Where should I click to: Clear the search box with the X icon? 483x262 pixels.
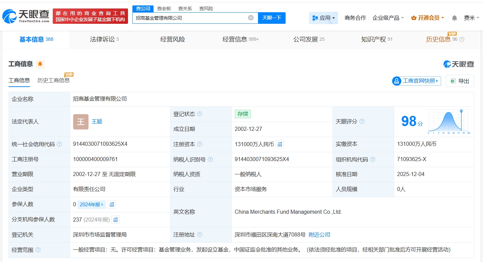pos(251,18)
